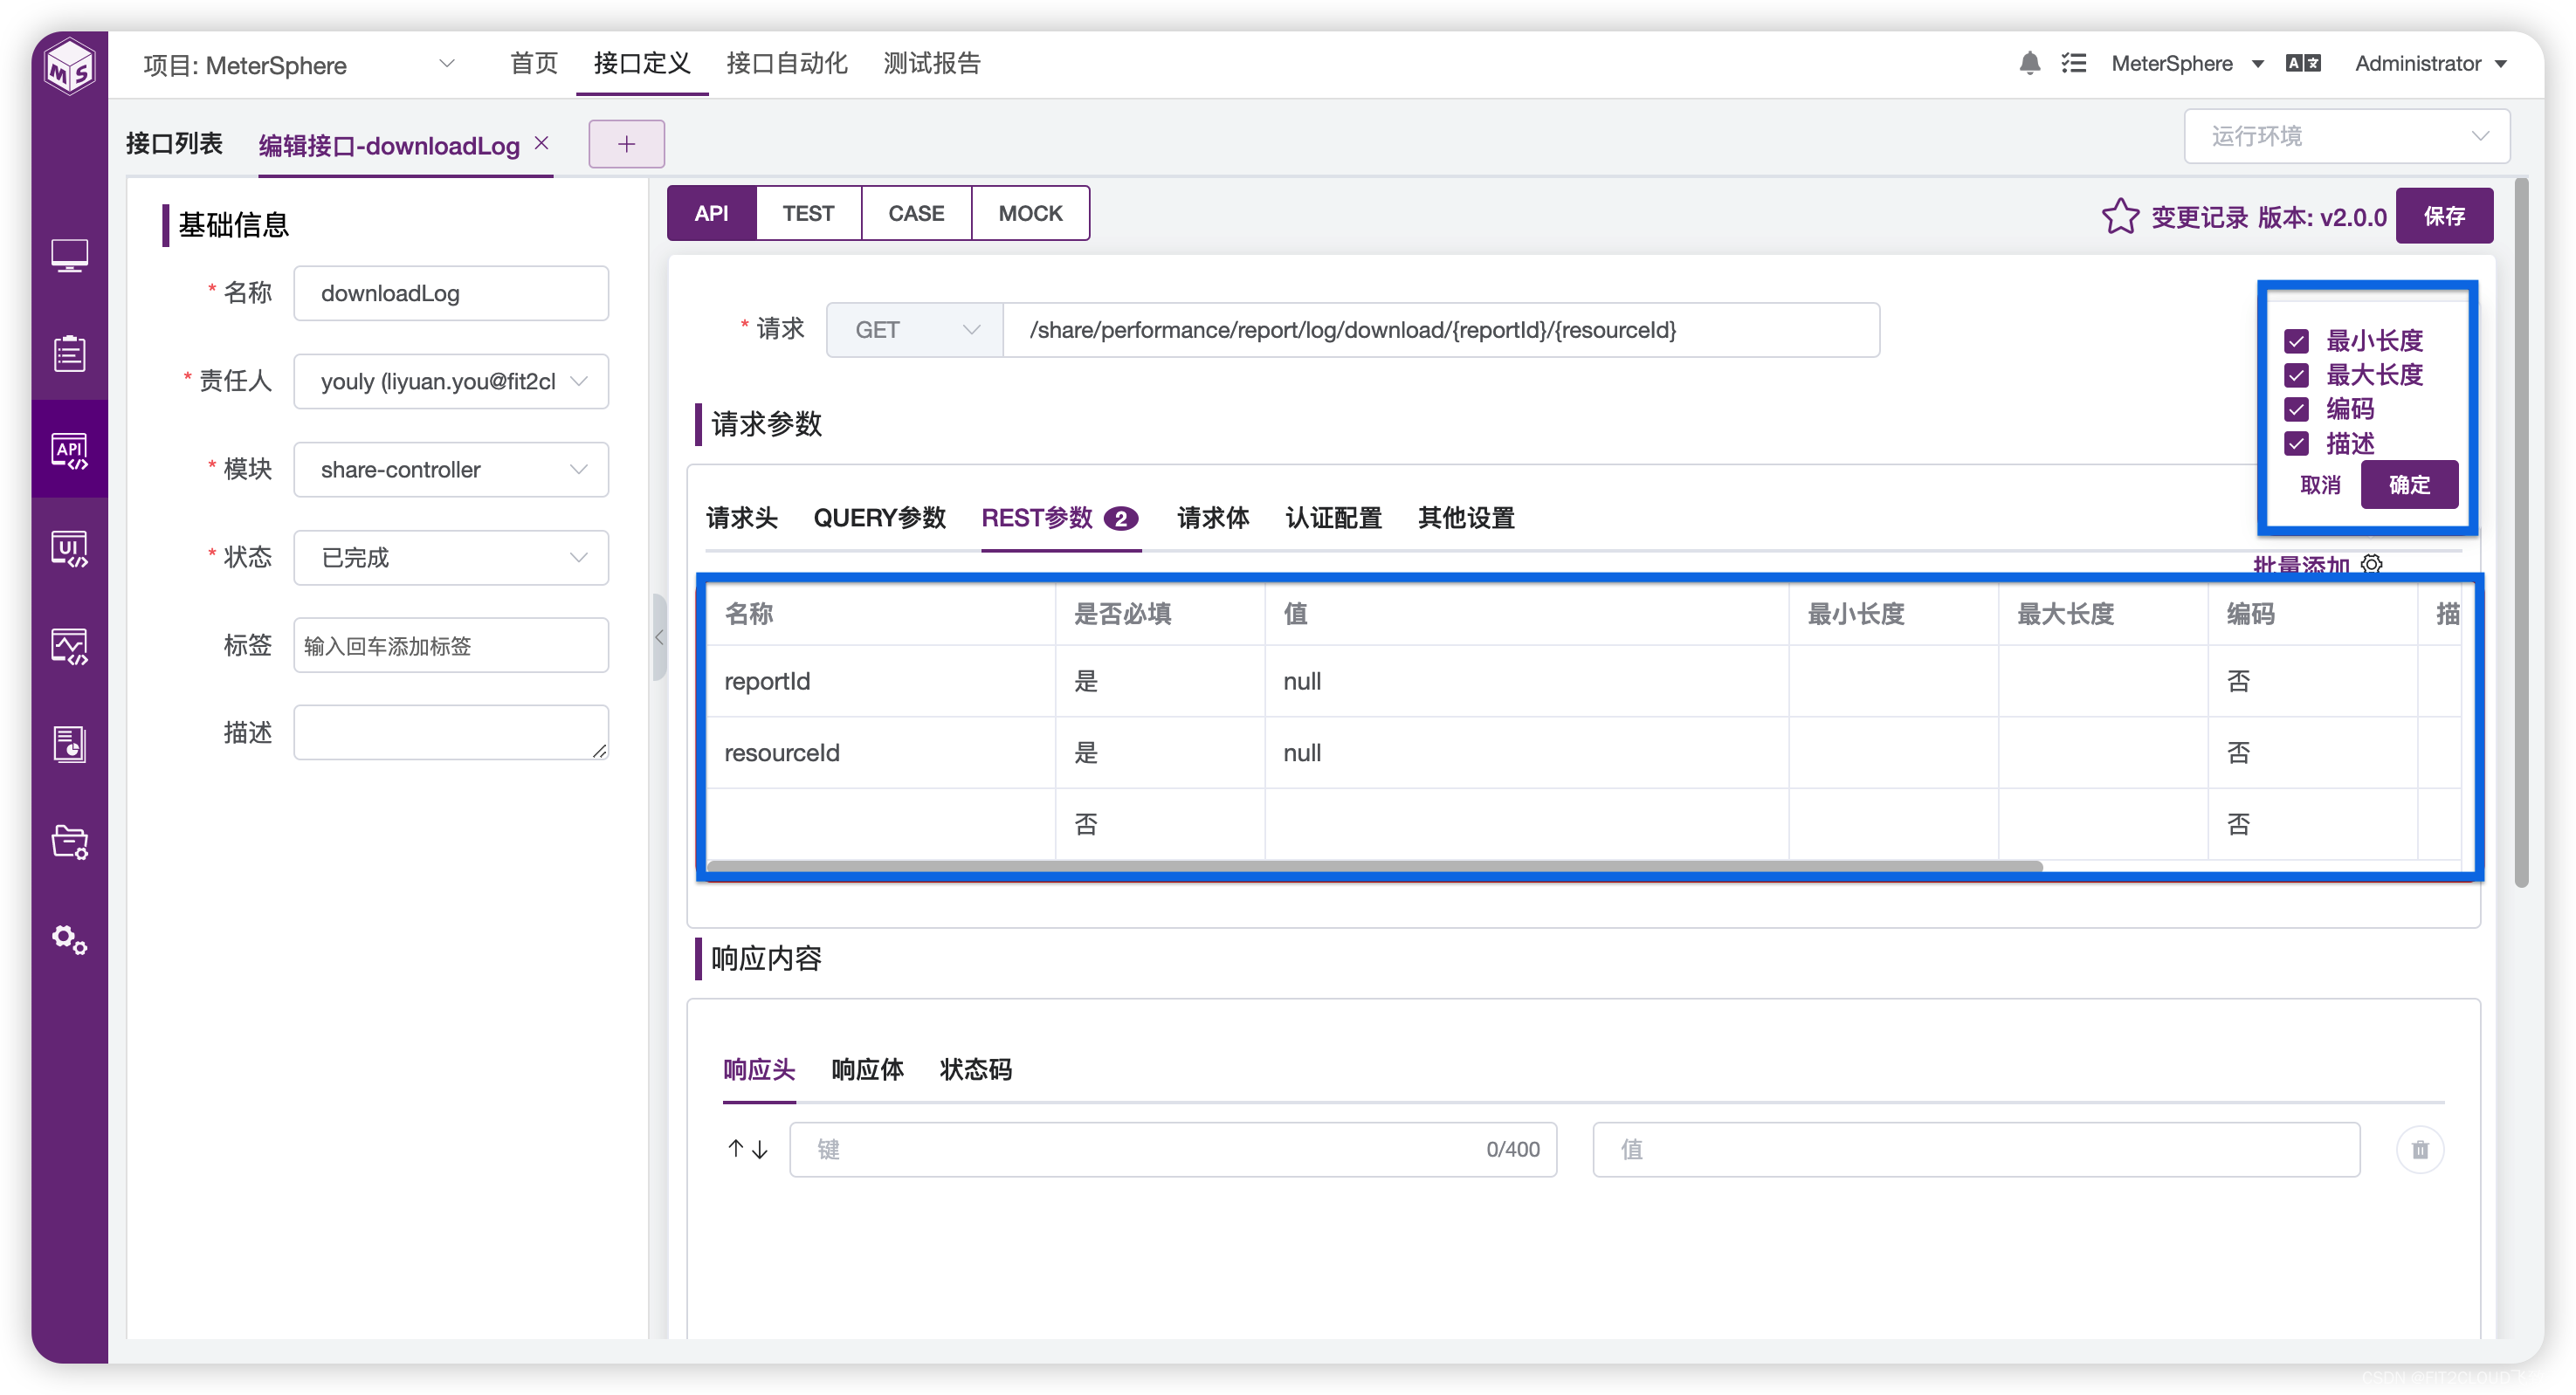2576x1395 pixels.
Task: Toggle the 编码 checkbox off
Action: pyautogui.click(x=2299, y=409)
